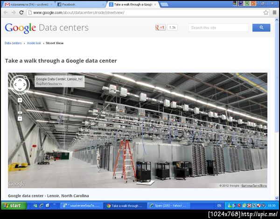The height and width of the screenshot is (219, 280).
Task: Pan Street View up with the up arrow
Action: (x=20, y=80)
